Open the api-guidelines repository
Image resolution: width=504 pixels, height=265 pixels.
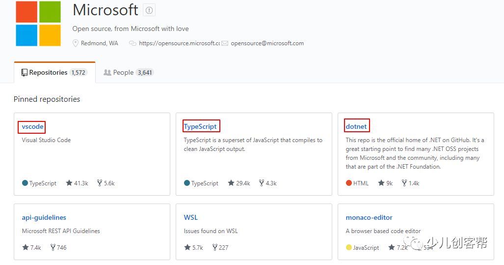click(44, 217)
